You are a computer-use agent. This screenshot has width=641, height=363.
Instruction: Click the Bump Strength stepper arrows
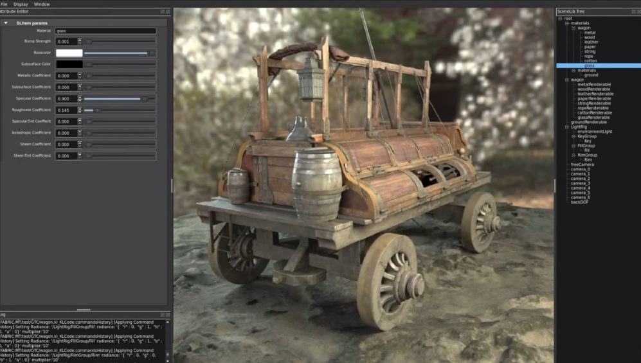[80, 42]
